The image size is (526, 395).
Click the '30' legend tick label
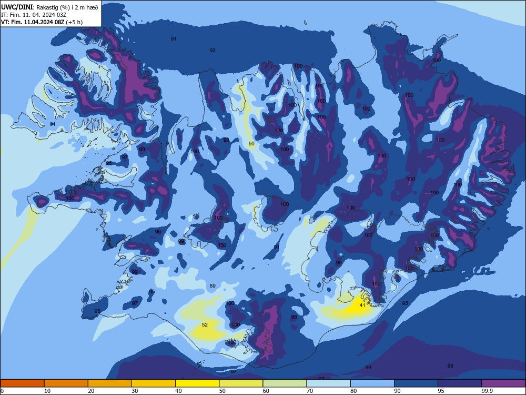(135, 391)
